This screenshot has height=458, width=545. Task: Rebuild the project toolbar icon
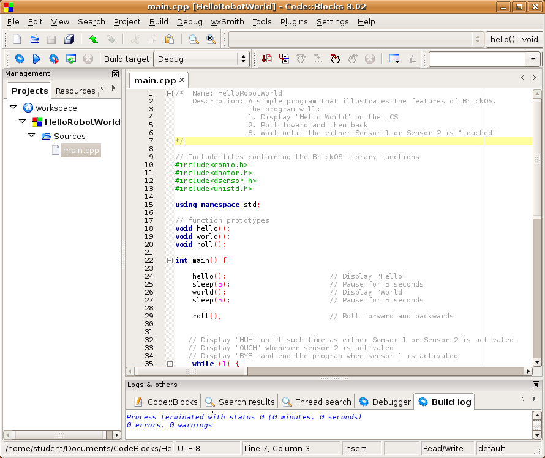[x=71, y=59]
